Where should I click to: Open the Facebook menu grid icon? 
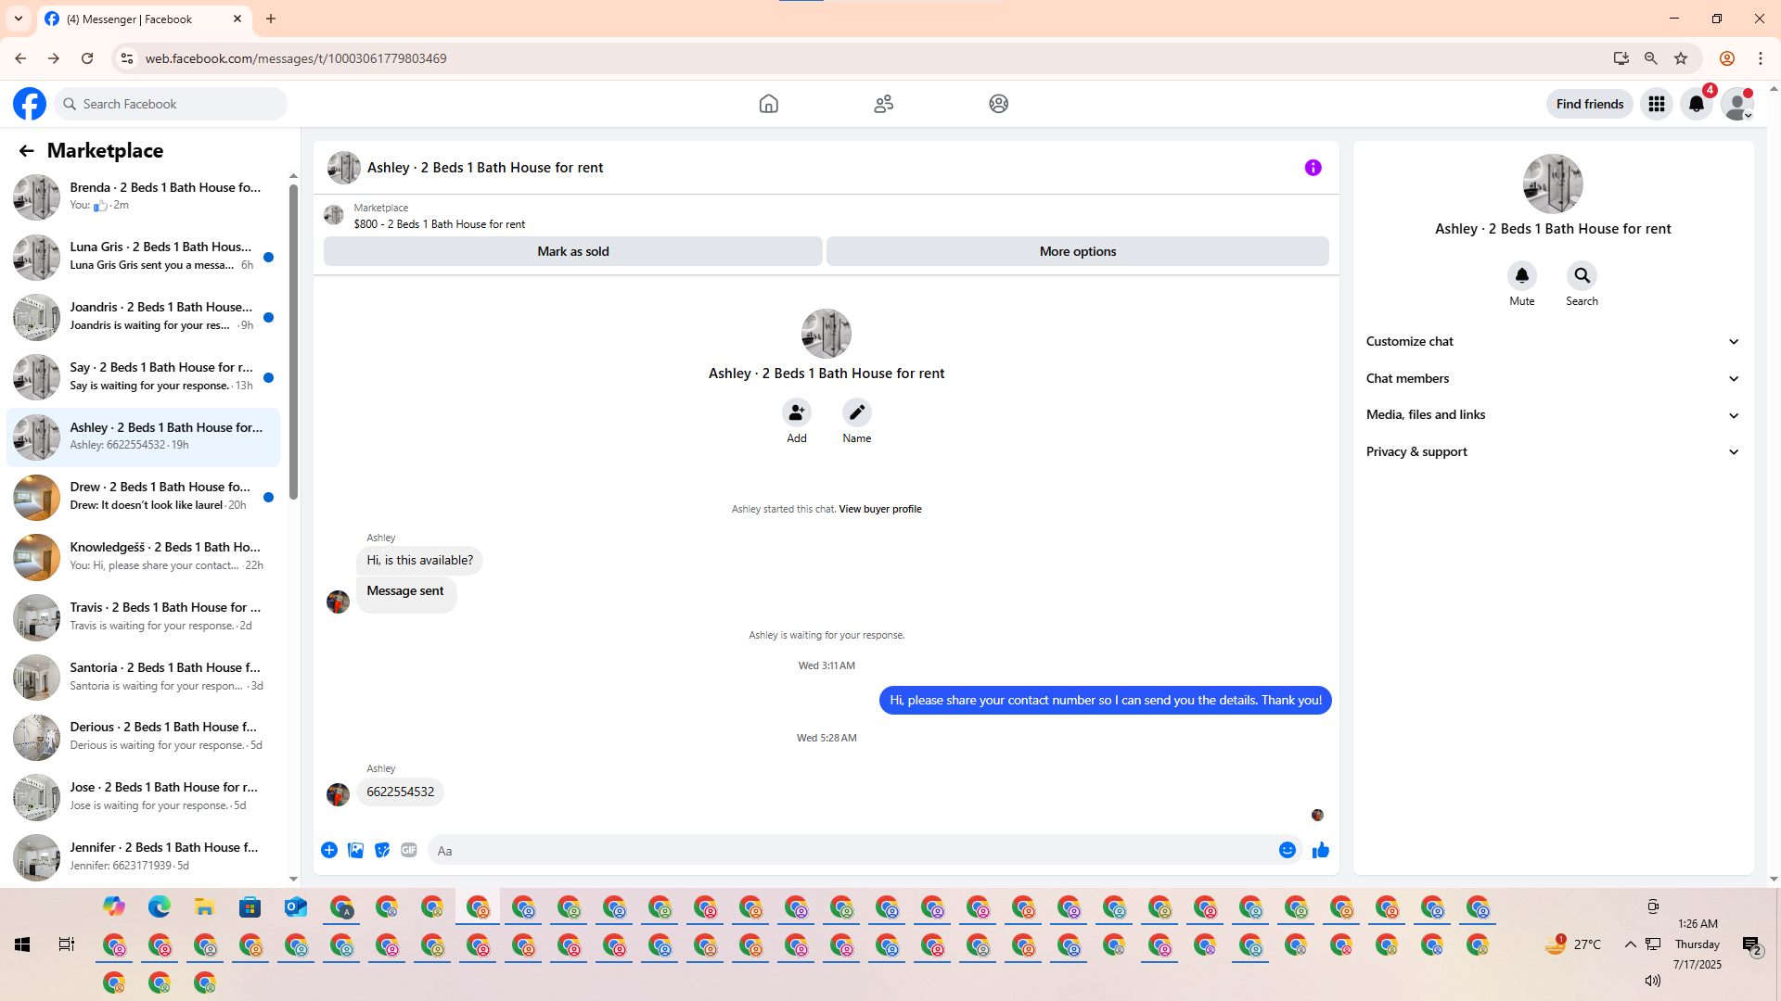(x=1657, y=104)
